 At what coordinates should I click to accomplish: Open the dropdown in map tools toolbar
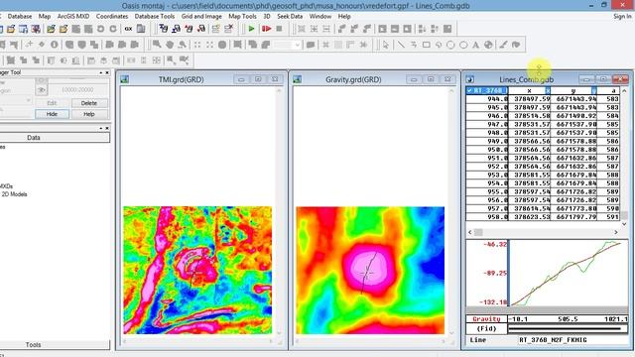pyautogui.click(x=298, y=45)
